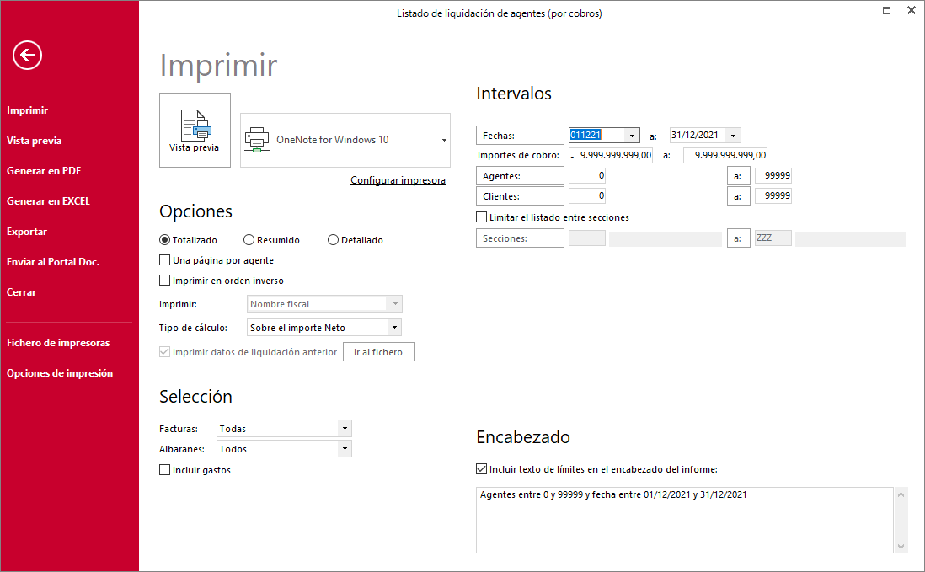Click the header text box with Agentes entre

pyautogui.click(x=684, y=520)
